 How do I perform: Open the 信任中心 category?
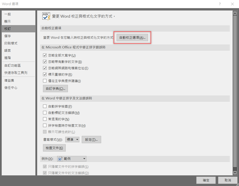(19, 88)
